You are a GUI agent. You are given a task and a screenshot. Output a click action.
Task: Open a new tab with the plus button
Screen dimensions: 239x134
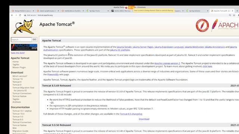coord(237,11)
